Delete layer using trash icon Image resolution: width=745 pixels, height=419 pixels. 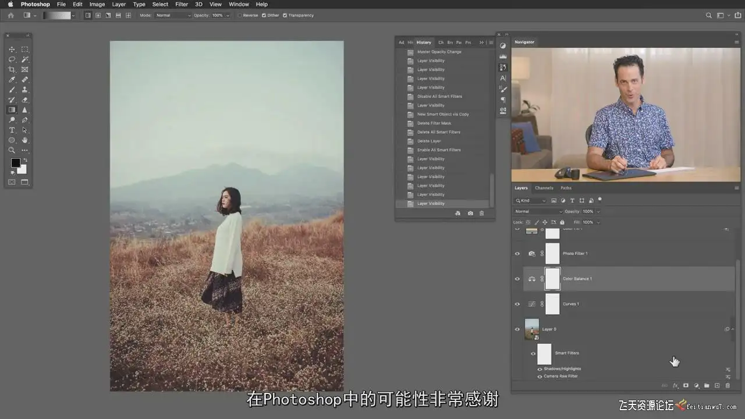728,385
